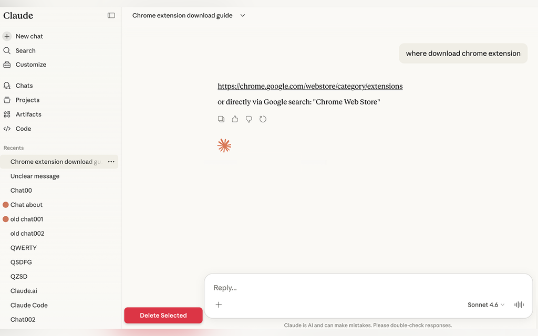Image resolution: width=538 pixels, height=336 pixels.
Task: Open the Chat about conversation
Action: (26, 205)
